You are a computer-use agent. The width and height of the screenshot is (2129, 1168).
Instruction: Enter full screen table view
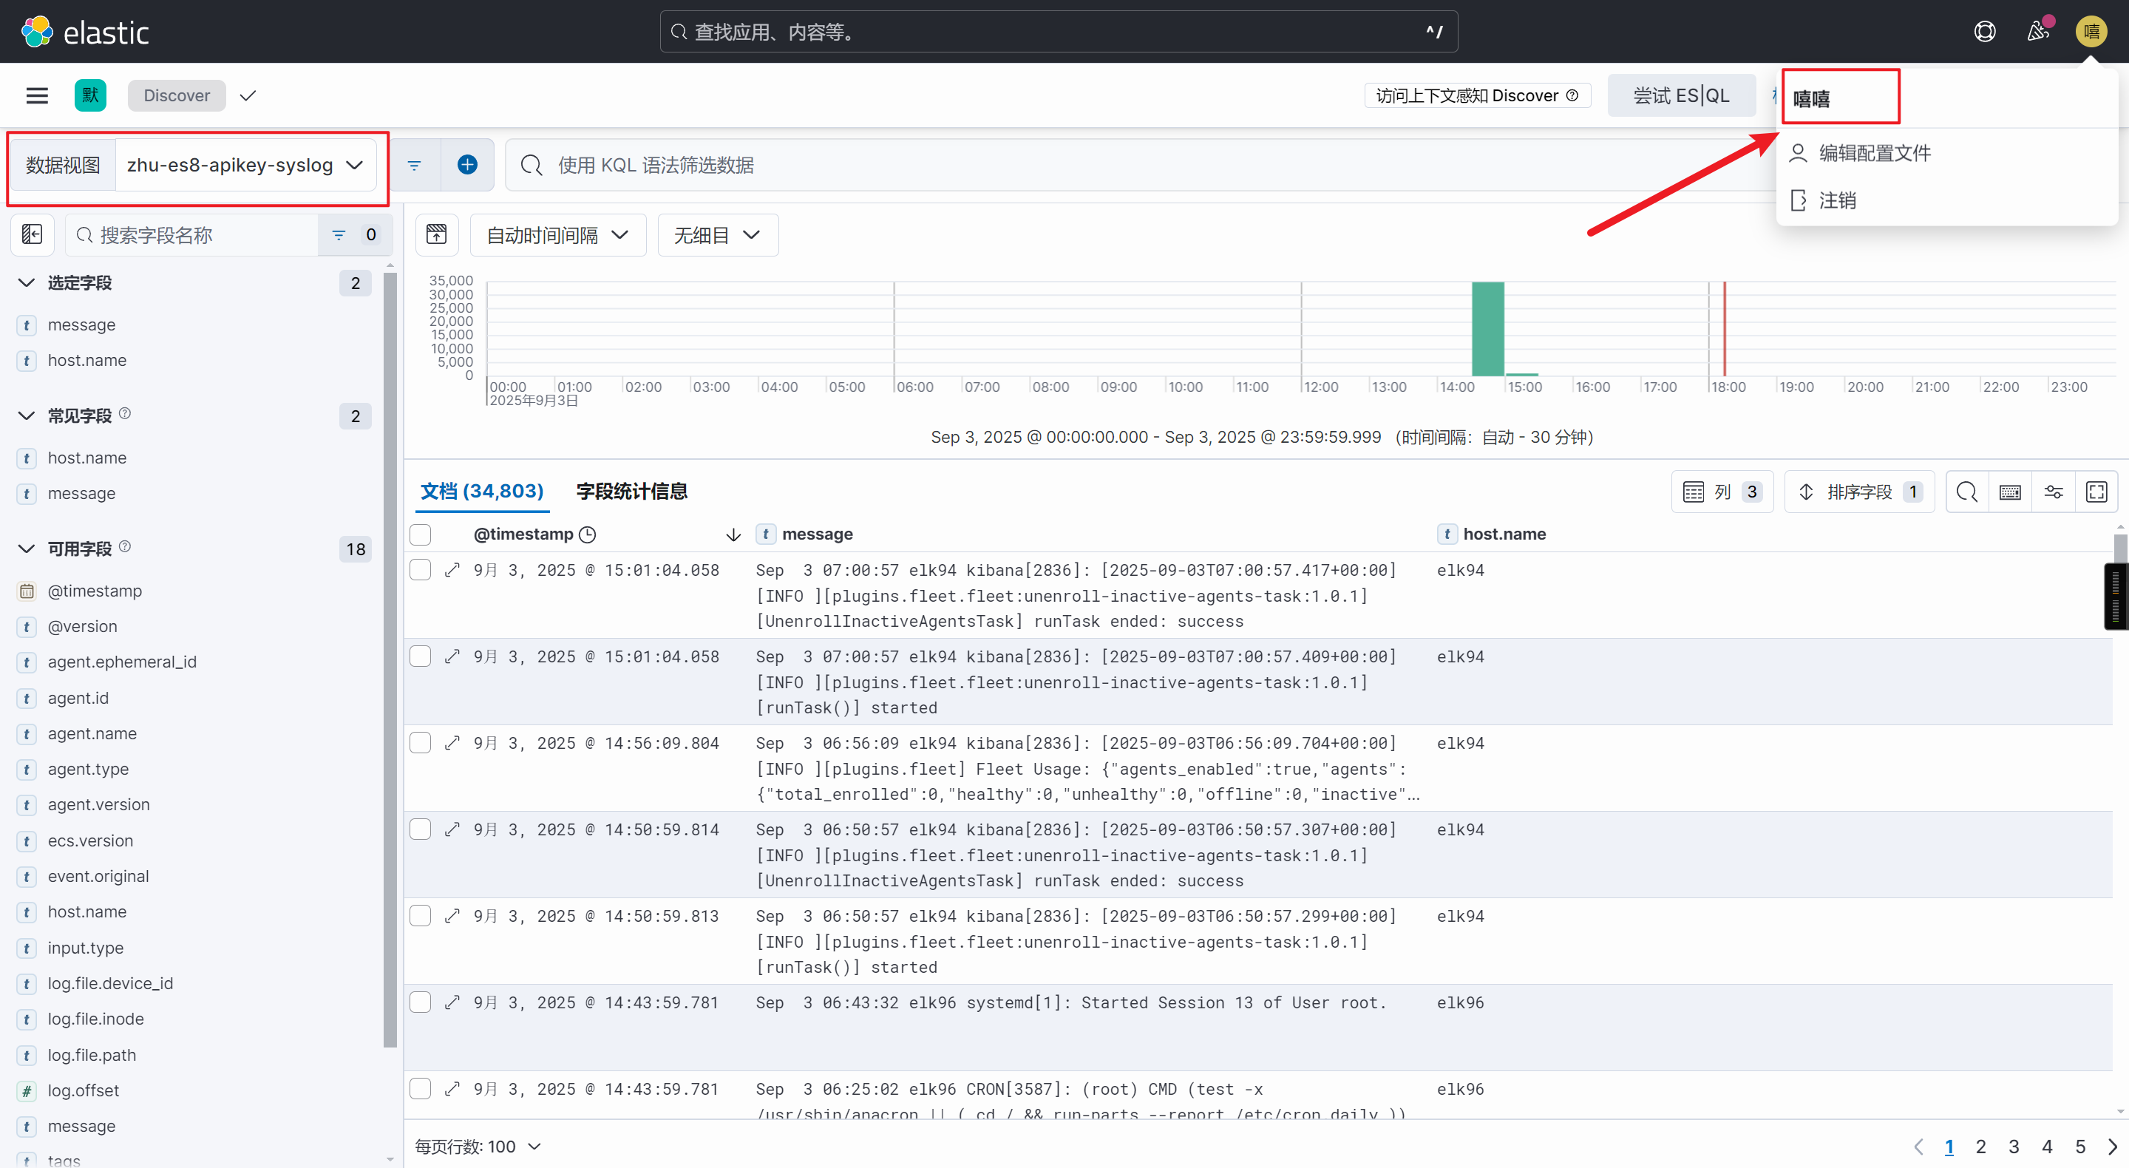pyautogui.click(x=2096, y=492)
